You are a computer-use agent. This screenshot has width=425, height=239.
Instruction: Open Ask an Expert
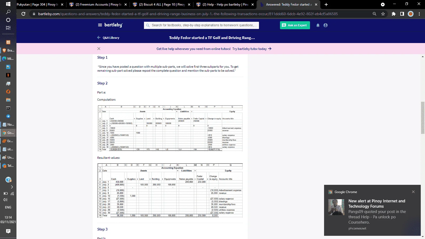point(295,25)
